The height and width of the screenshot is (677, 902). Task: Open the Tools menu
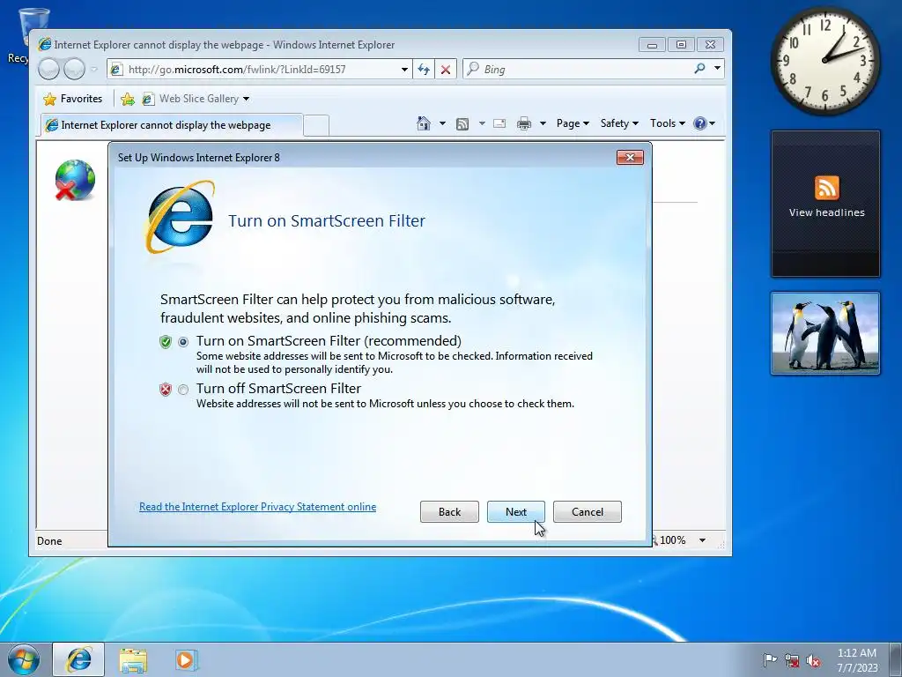point(668,123)
